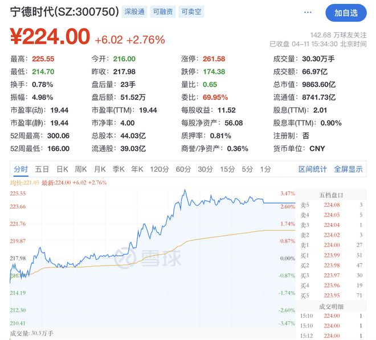Click the 每股净资产 value 56.08
Screen dimensions: 376x340
tap(234, 123)
